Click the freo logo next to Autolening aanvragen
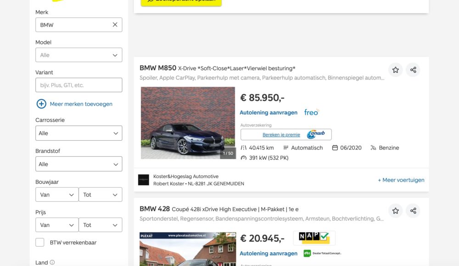This screenshot has width=459, height=266. 311,112
